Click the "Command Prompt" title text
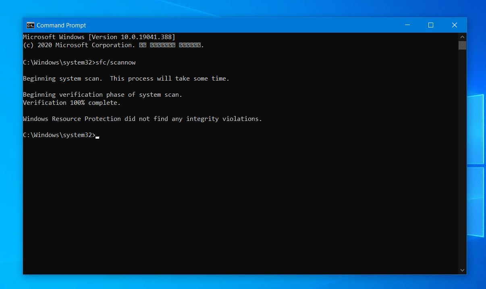The image size is (486, 289). click(61, 25)
